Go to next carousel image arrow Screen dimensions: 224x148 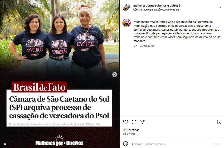(115, 75)
